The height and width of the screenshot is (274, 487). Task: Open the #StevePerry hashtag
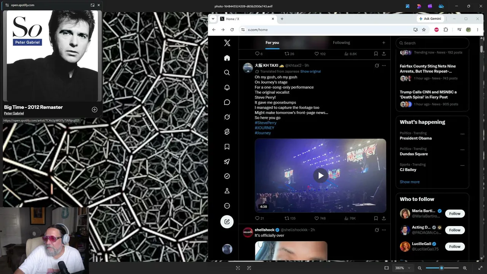(x=266, y=123)
